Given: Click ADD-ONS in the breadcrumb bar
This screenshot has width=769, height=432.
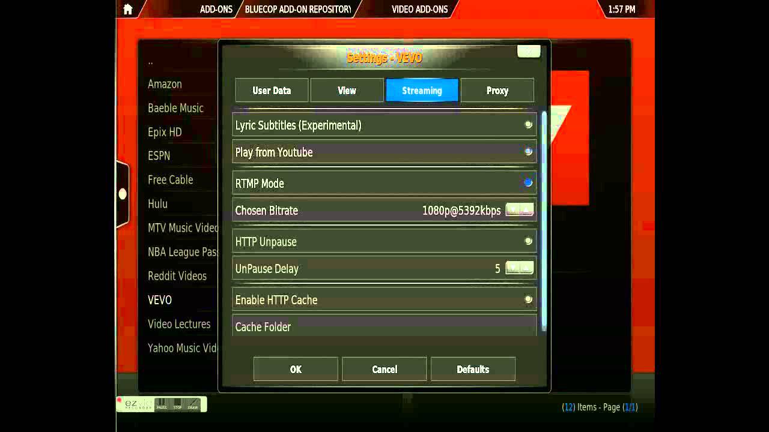Looking at the screenshot, I should [216, 9].
